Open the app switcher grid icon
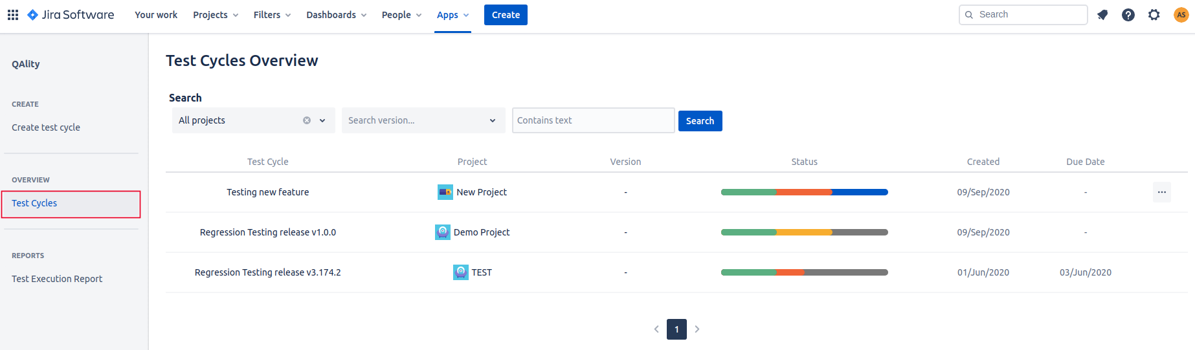 (13, 15)
